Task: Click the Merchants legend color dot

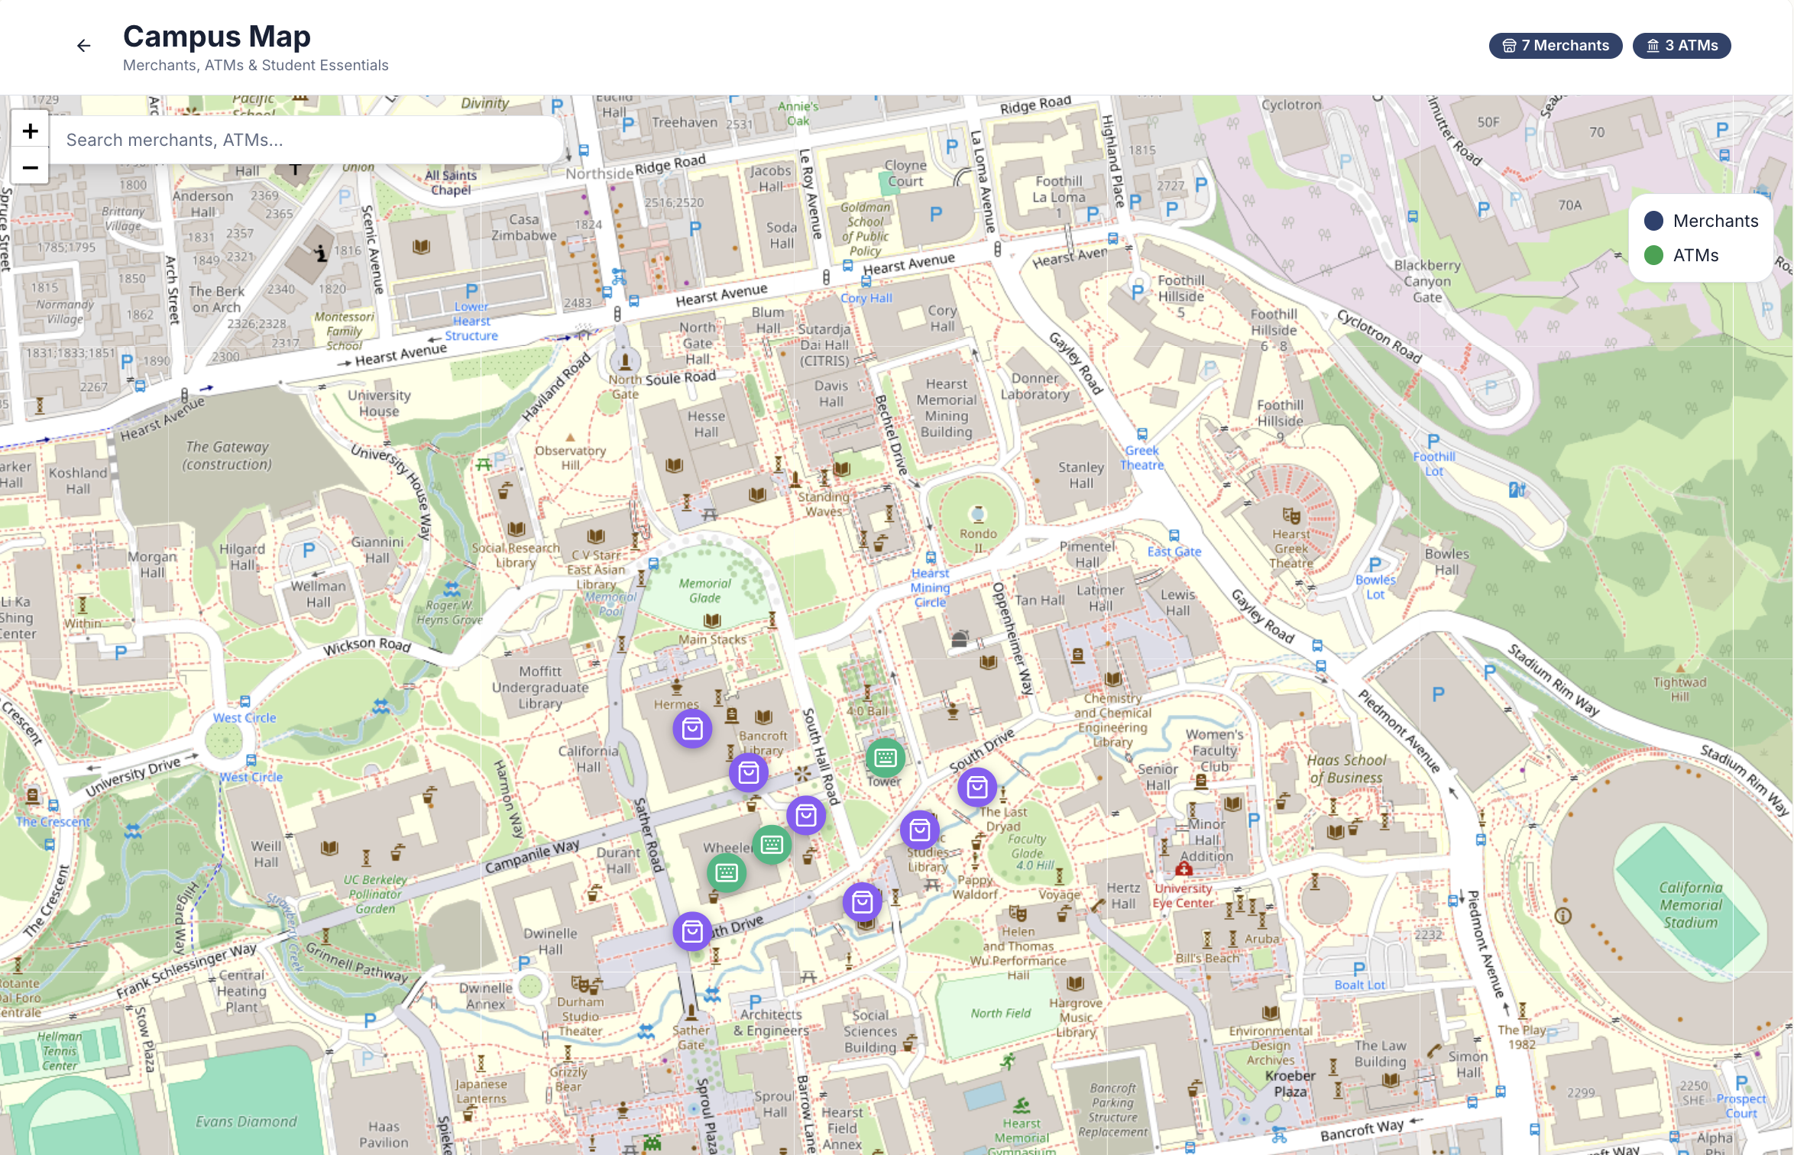Action: click(1653, 221)
